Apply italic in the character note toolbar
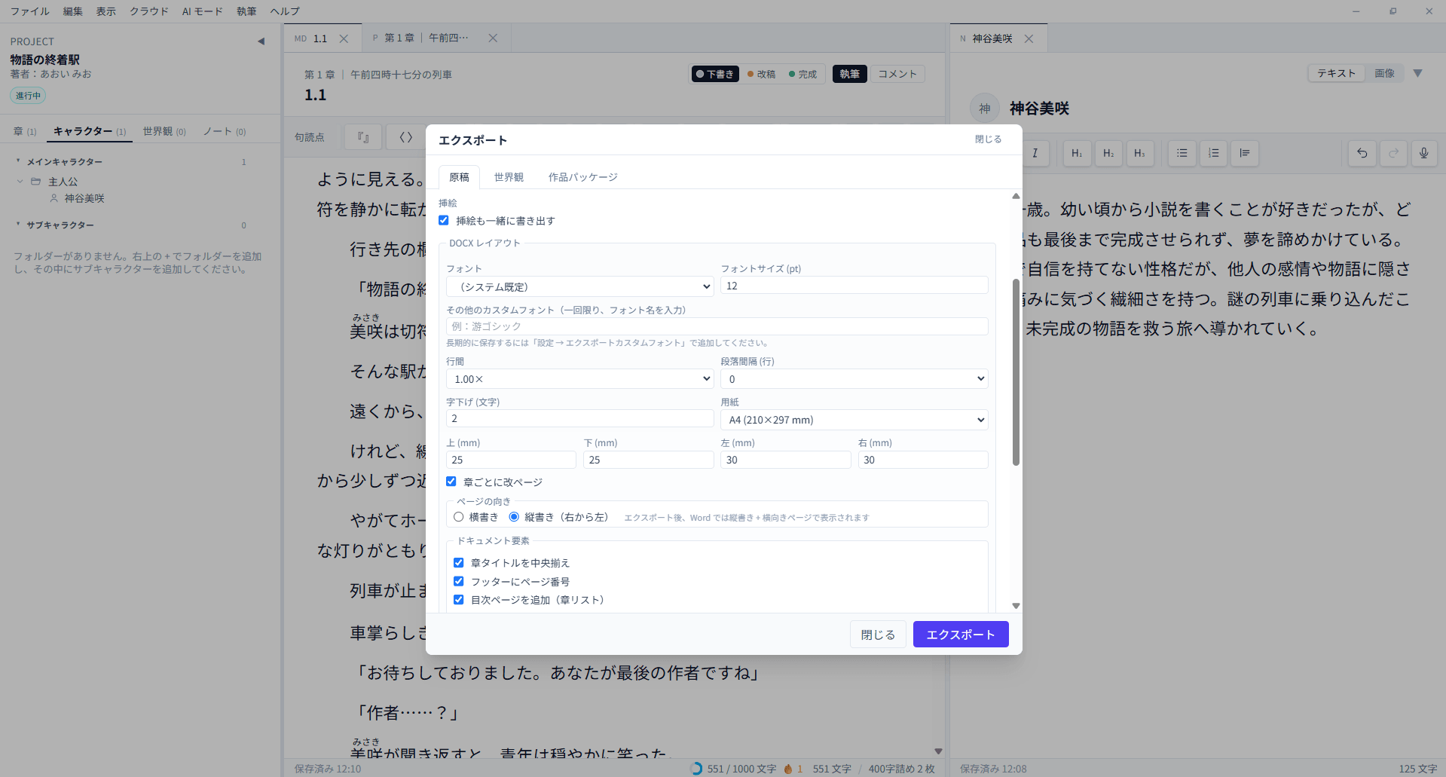The width and height of the screenshot is (1446, 777). point(1035,153)
